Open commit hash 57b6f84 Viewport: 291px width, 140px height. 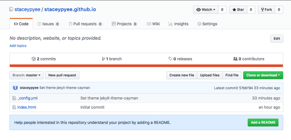(246, 88)
